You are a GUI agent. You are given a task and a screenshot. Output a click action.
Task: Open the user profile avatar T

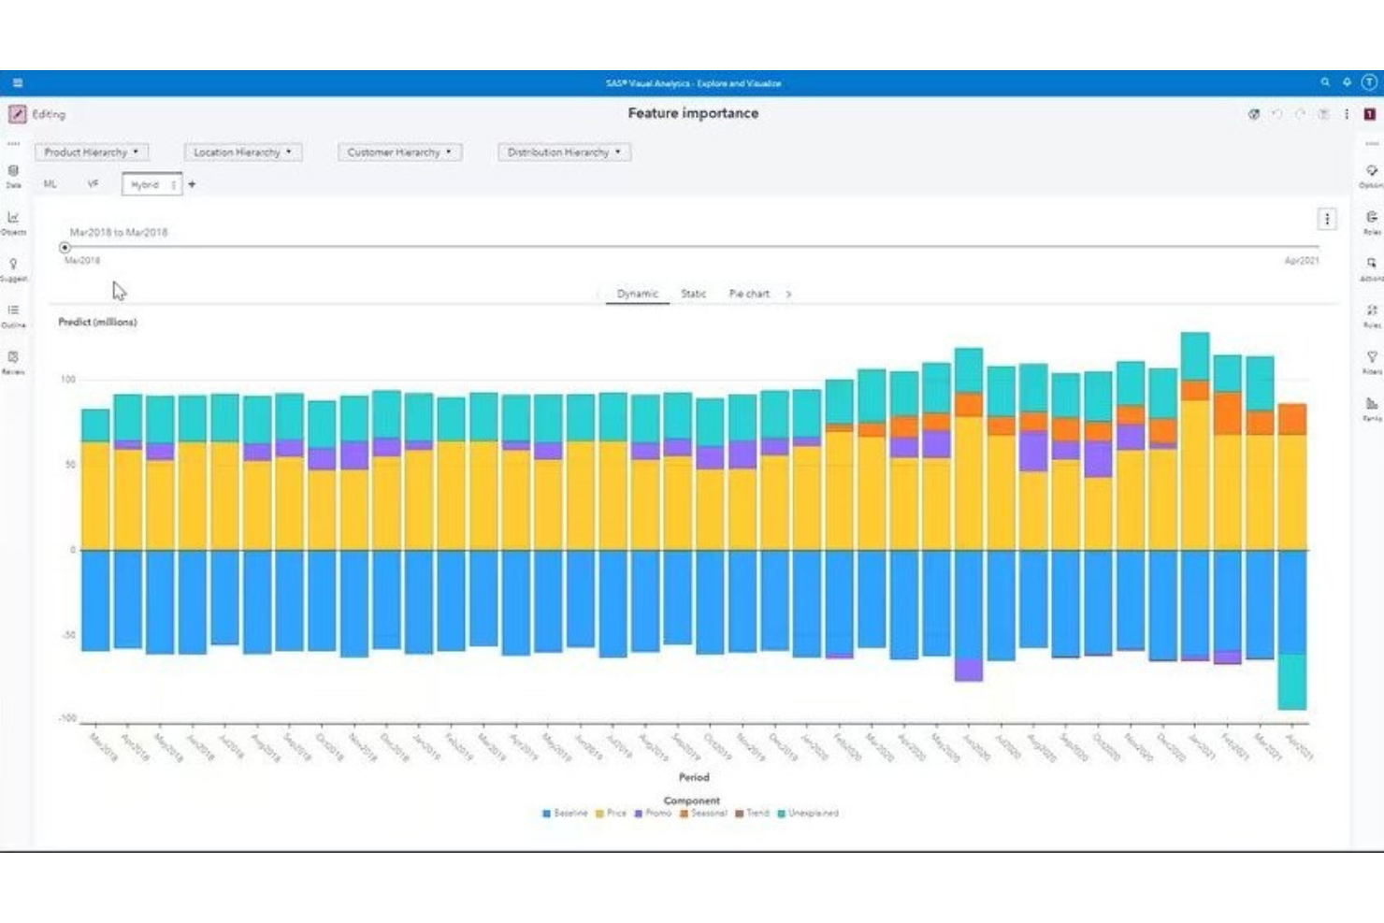pos(1369,82)
